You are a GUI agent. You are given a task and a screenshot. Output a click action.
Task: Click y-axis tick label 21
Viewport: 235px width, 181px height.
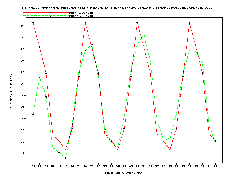click(x=23, y=107)
